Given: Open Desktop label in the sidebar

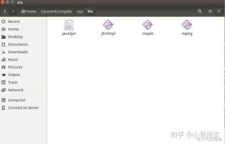Looking at the screenshot, I should (x=15, y=37).
